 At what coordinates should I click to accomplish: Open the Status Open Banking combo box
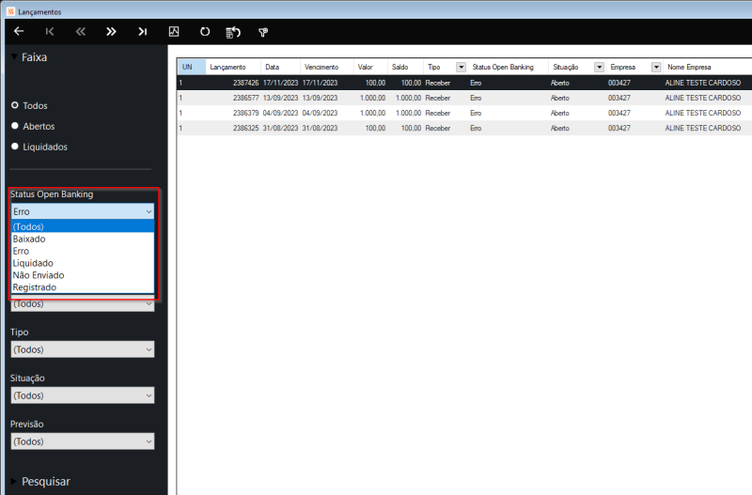click(x=83, y=211)
